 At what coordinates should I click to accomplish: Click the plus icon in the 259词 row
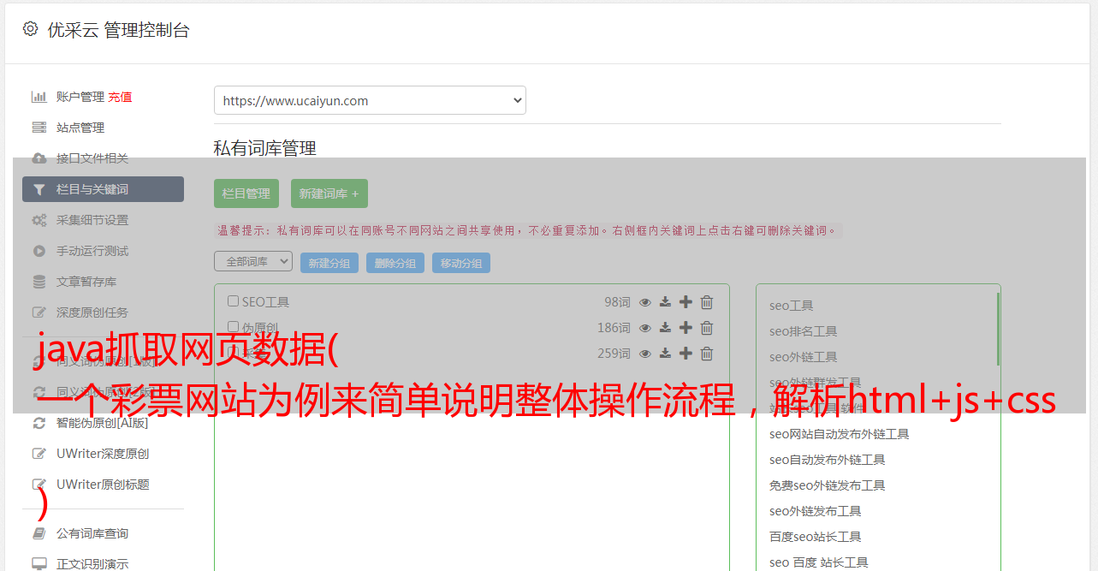(x=686, y=354)
